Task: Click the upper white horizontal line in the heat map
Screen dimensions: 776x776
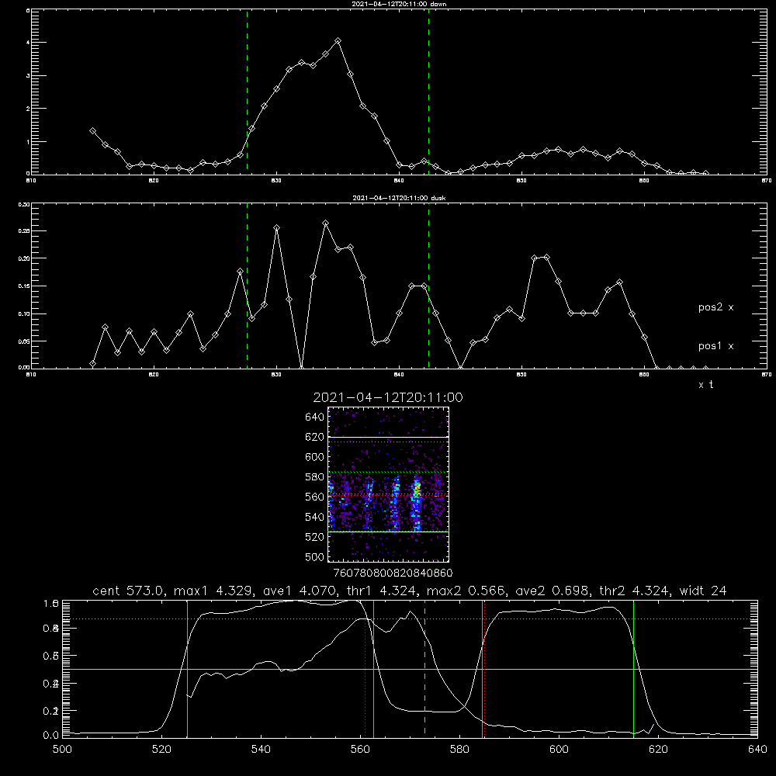Action: pos(388,437)
